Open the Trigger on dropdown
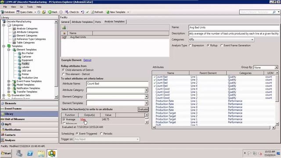 coord(137,139)
